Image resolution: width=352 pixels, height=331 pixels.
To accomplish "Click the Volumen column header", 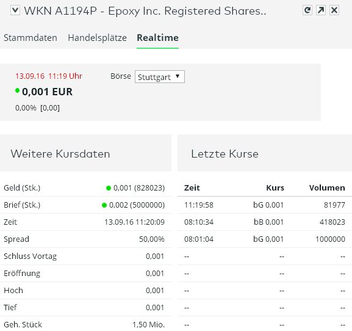I will point(327,188).
